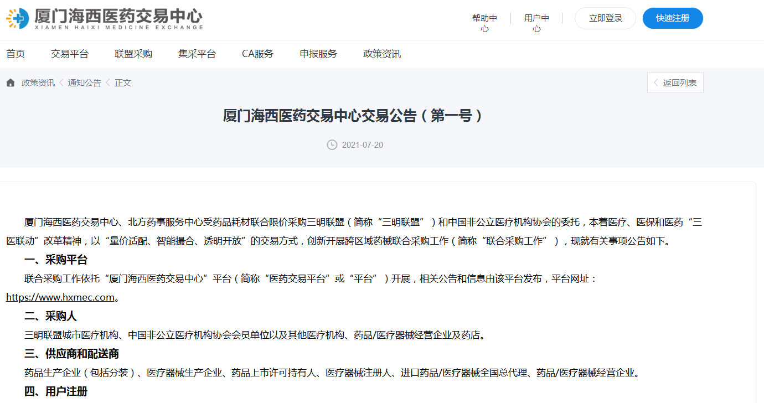Click 正文 breadcrumb item
This screenshot has width=764, height=403.
pos(123,82)
